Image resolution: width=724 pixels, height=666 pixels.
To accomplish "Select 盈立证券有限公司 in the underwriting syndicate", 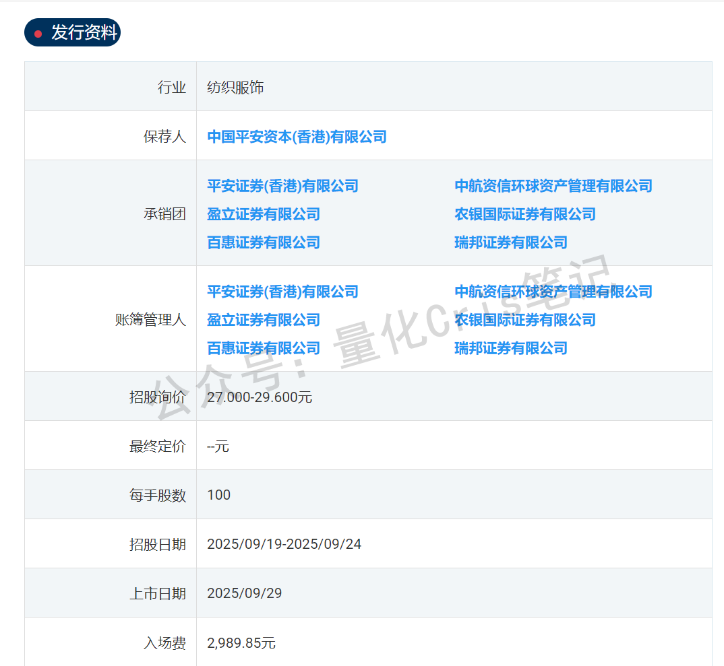I will [263, 214].
